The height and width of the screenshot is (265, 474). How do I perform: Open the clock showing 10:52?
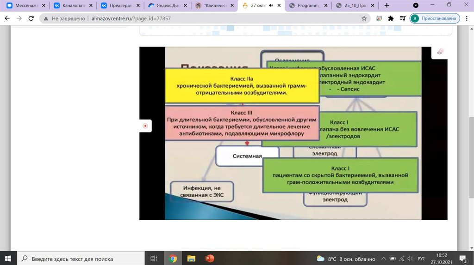[442, 259]
